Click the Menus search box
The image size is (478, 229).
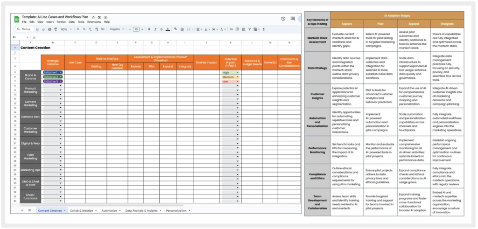tap(24, 29)
